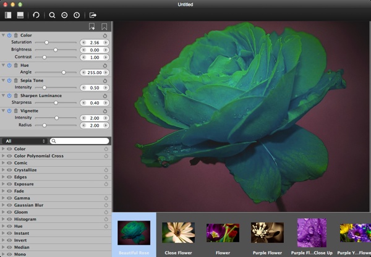Turn off the Sharpen Luminance filter
The width and height of the screenshot is (371, 257).
click(x=9, y=96)
